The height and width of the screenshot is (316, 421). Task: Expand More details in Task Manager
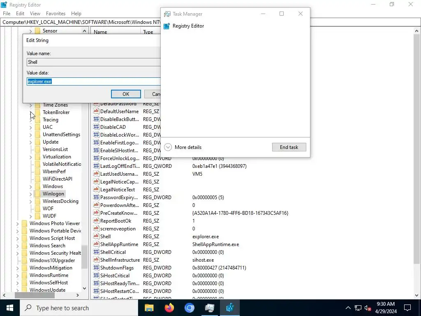pyautogui.click(x=183, y=147)
